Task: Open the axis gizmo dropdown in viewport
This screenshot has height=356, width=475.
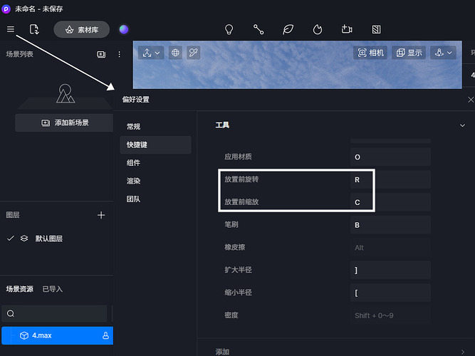Action: coord(151,53)
